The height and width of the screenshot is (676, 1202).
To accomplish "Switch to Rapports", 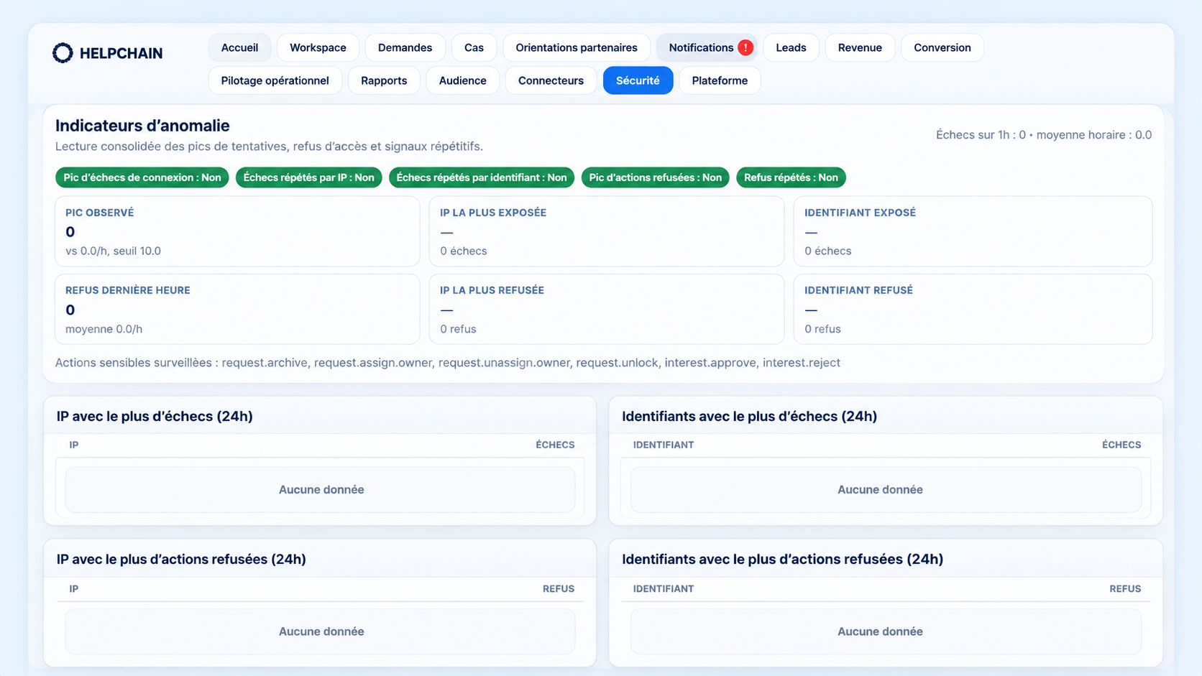I will [384, 80].
